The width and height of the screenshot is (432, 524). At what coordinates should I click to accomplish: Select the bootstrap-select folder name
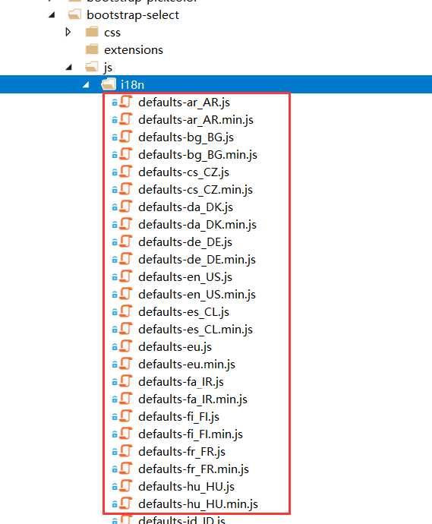click(x=133, y=15)
